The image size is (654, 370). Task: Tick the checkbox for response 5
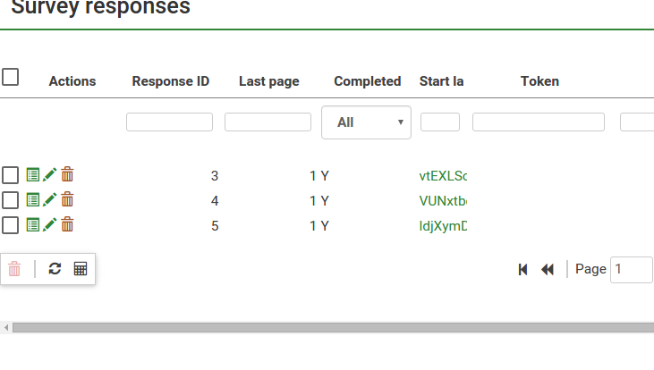[11, 225]
